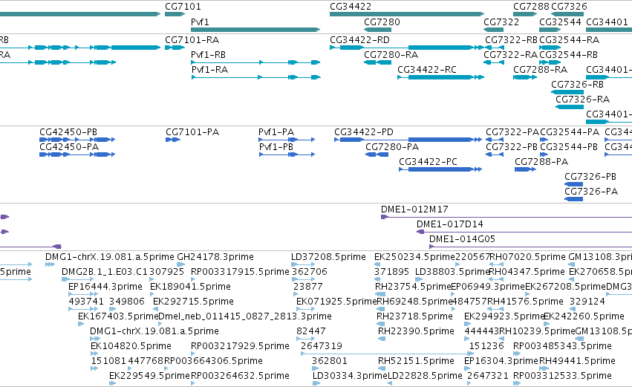Viewport: 632px width, 387px height.
Task: Click the CG32544 gene label
Action: click(x=560, y=22)
